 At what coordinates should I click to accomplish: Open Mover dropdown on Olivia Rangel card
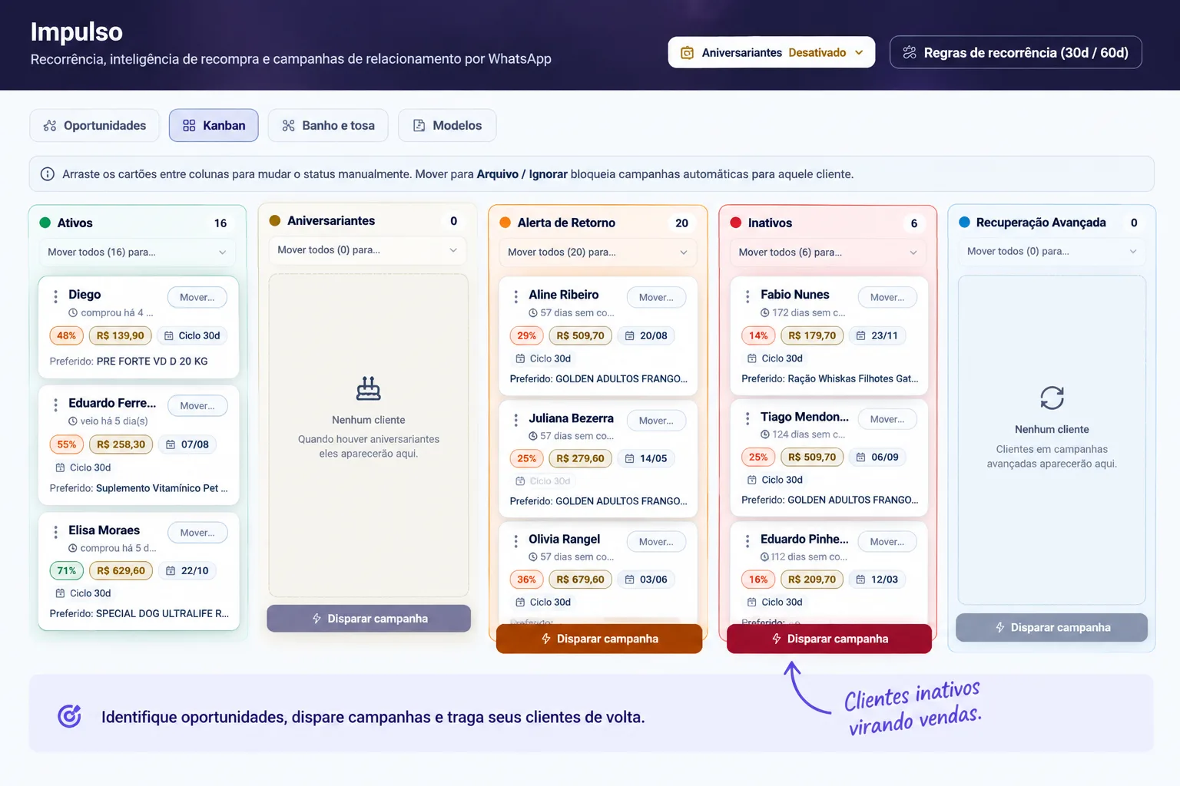(657, 542)
